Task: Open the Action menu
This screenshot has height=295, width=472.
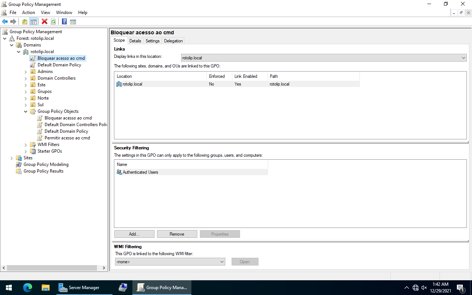Action: (x=28, y=13)
